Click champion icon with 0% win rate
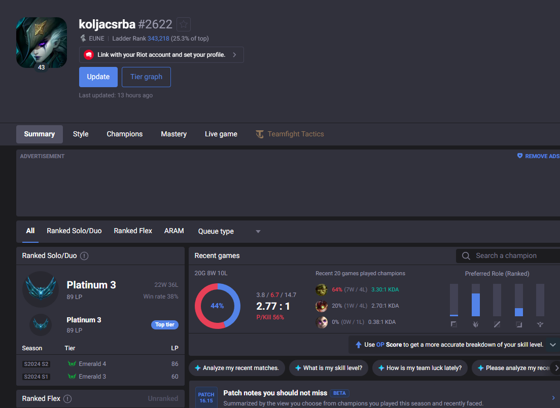 [322, 322]
